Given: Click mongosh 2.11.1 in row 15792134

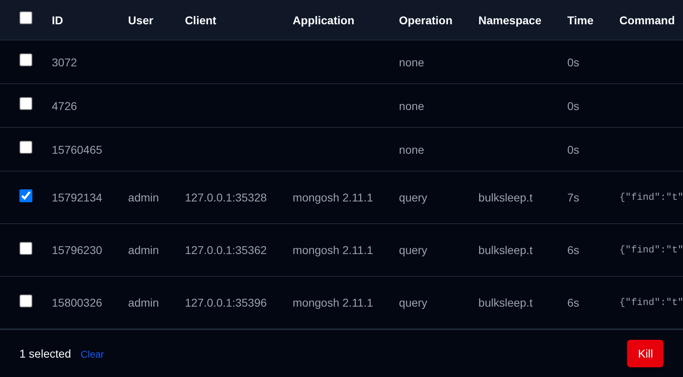Looking at the screenshot, I should [x=333, y=198].
